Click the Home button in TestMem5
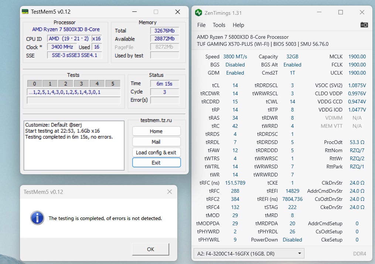 pos(156,131)
